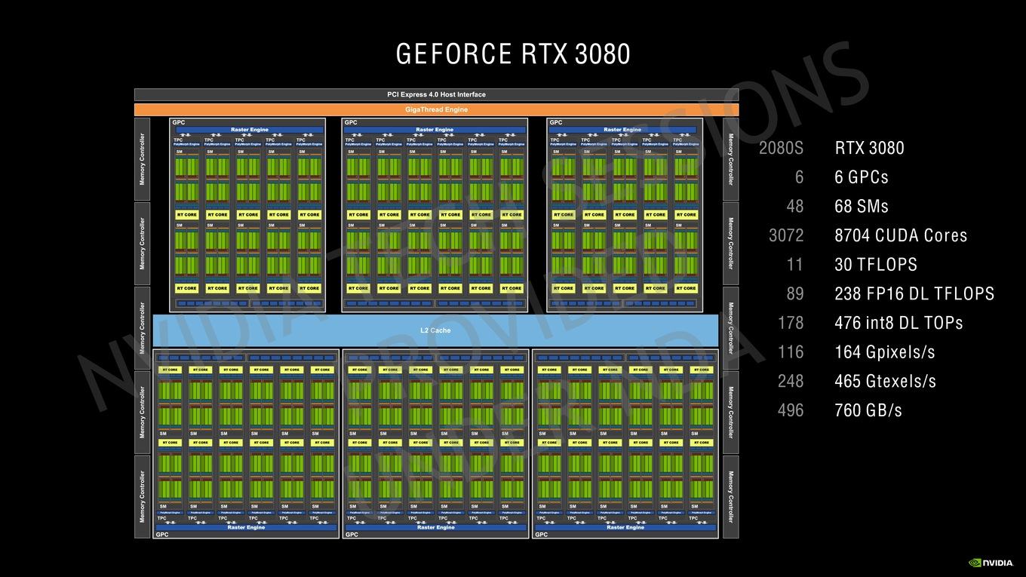Select the RTX 3080 column header
The width and height of the screenshot is (1026, 577).
click(x=869, y=148)
